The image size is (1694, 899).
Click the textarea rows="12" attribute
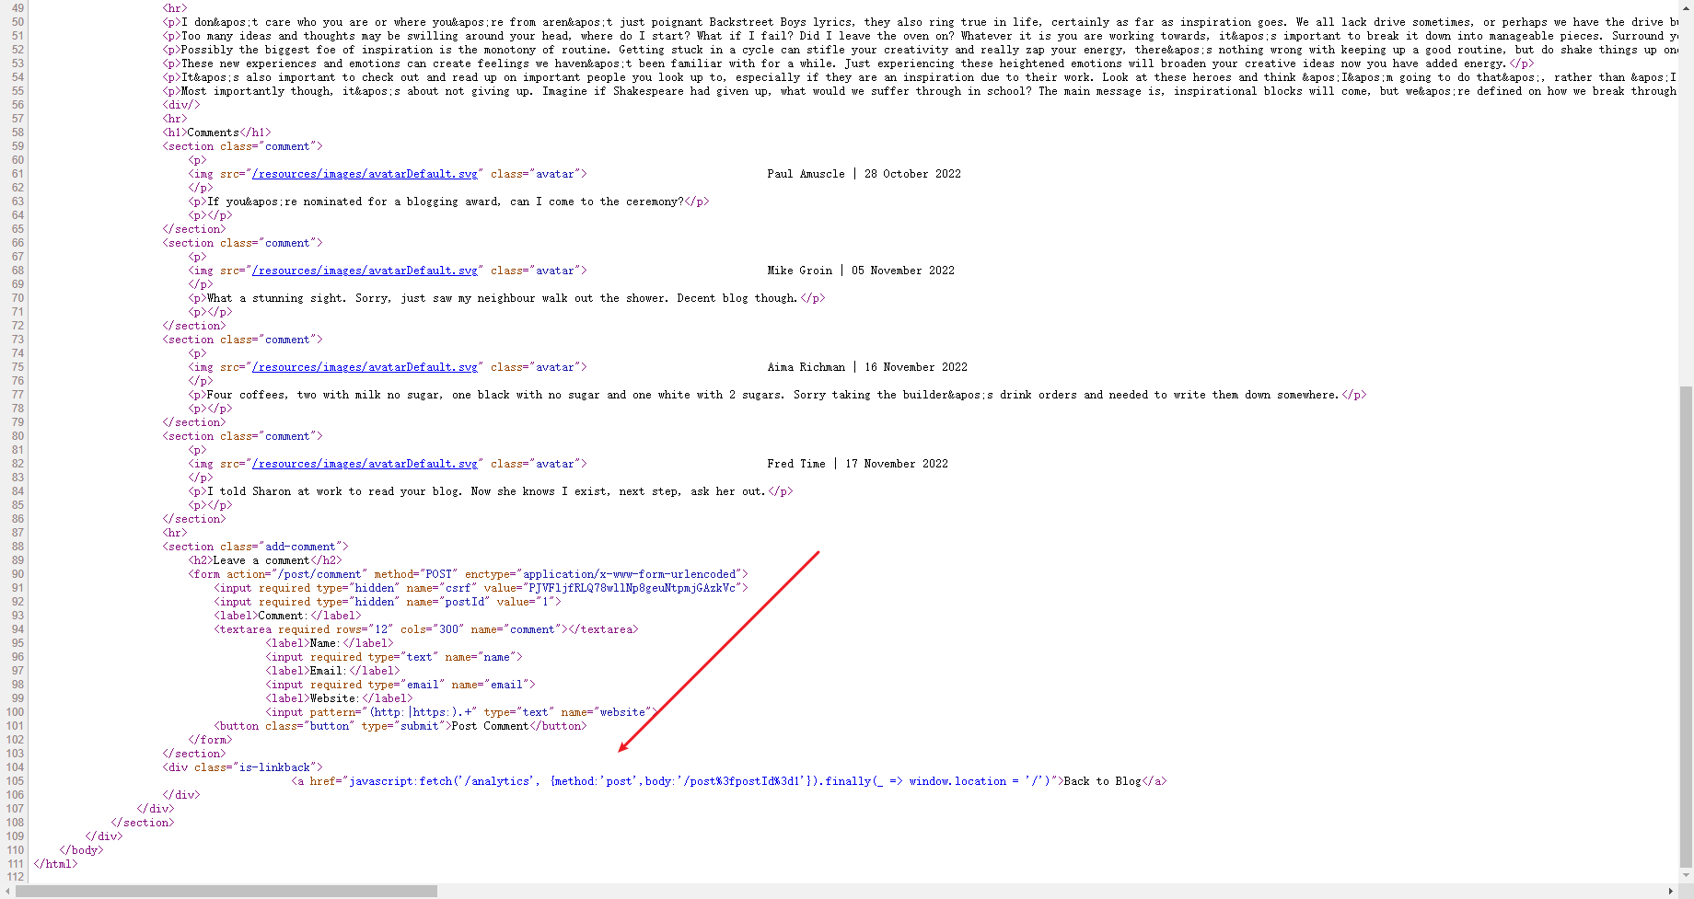point(365,629)
